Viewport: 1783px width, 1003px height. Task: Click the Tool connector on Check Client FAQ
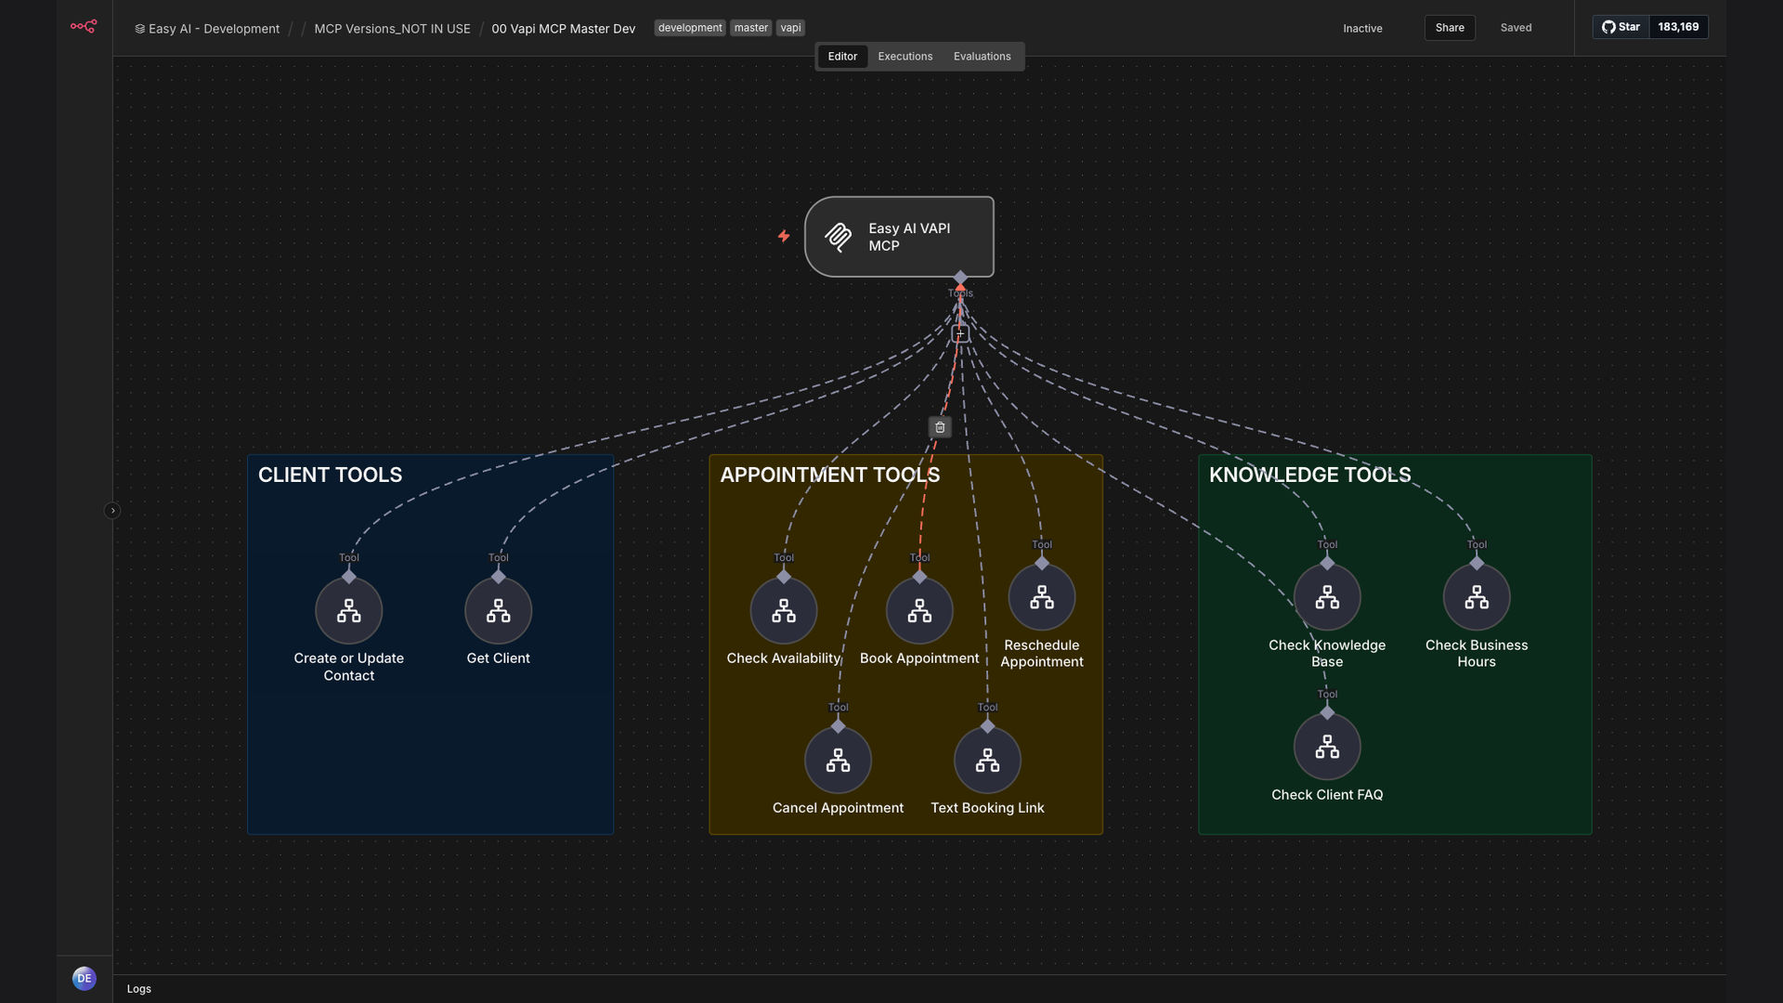pyautogui.click(x=1327, y=713)
